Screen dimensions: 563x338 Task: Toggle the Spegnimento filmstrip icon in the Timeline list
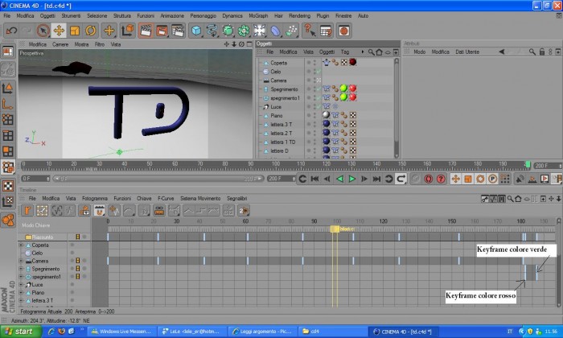pos(77,269)
